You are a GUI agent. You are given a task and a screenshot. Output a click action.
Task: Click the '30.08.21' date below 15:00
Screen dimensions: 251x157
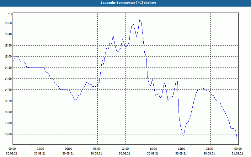[153, 153]
